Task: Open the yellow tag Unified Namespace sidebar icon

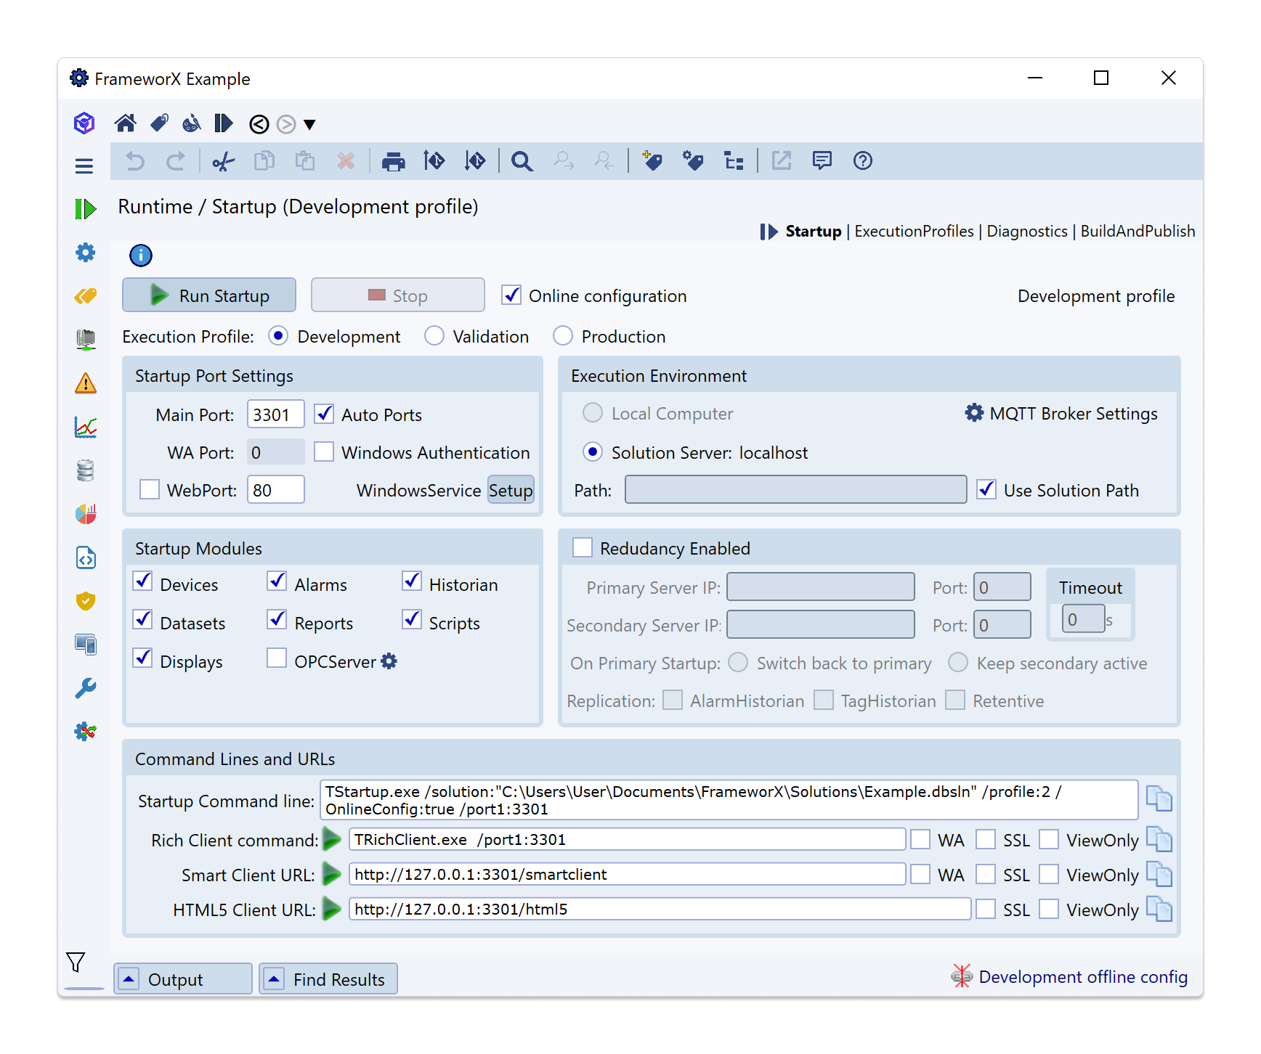Action: coord(85,296)
